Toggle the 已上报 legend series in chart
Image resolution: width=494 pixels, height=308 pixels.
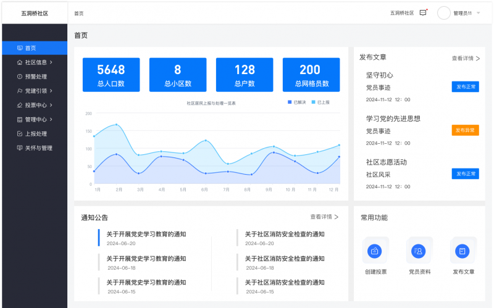(x=320, y=102)
